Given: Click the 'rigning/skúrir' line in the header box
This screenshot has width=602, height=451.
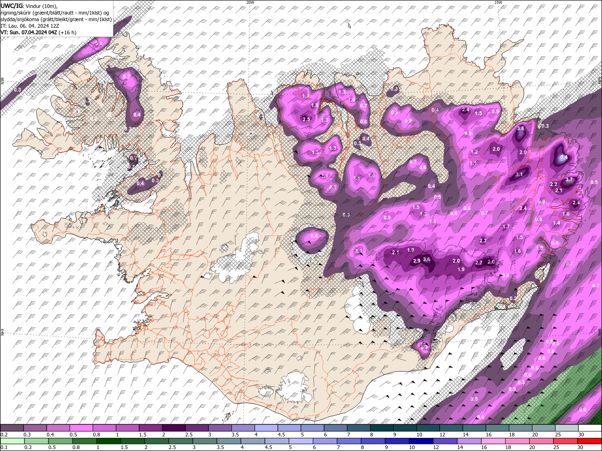Looking at the screenshot, I should [x=55, y=12].
